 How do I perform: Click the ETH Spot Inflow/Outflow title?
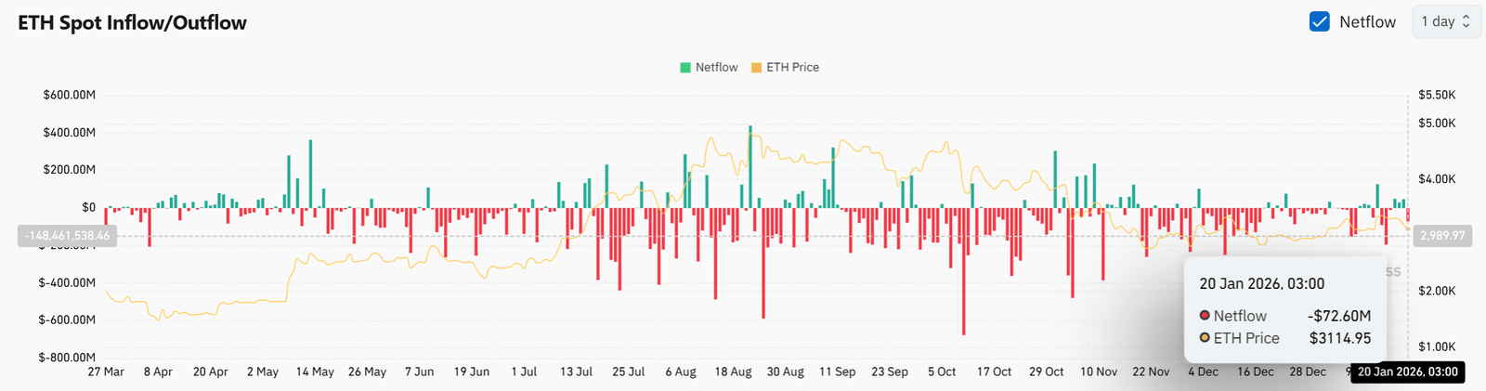[132, 23]
